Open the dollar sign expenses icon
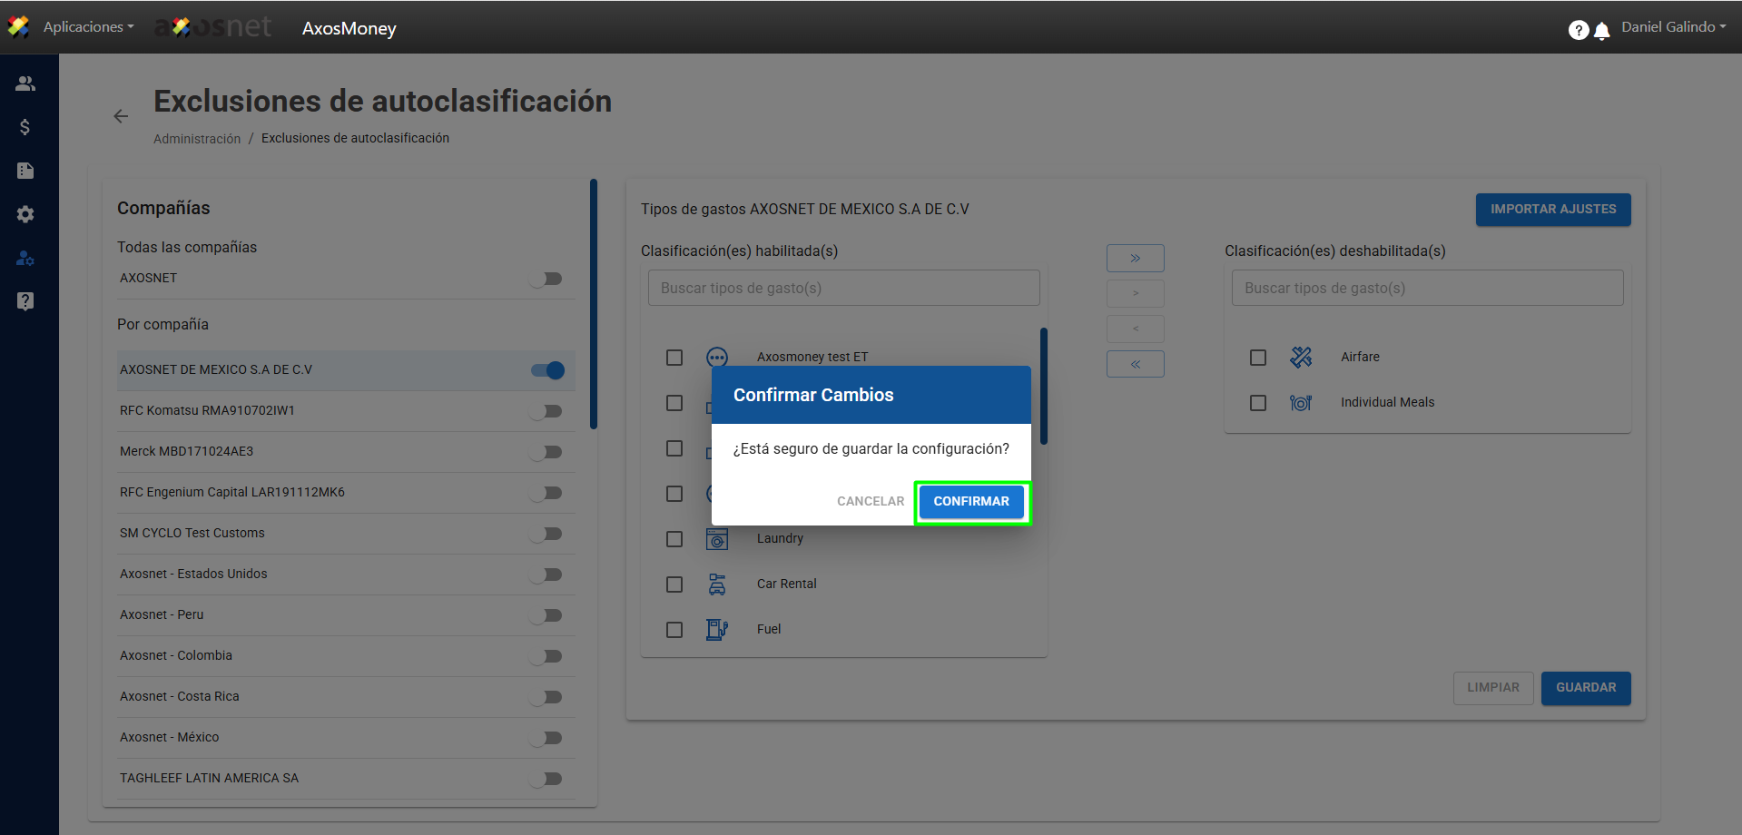The image size is (1742, 835). [x=25, y=127]
